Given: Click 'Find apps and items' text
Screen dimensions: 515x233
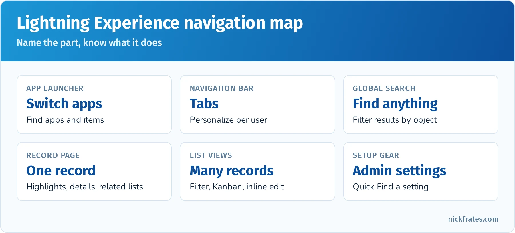Looking at the screenshot, I should coord(65,120).
